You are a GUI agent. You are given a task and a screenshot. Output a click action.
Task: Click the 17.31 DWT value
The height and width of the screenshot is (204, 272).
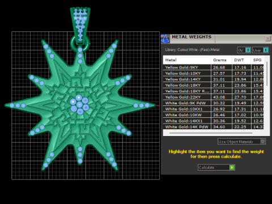(x=240, y=109)
